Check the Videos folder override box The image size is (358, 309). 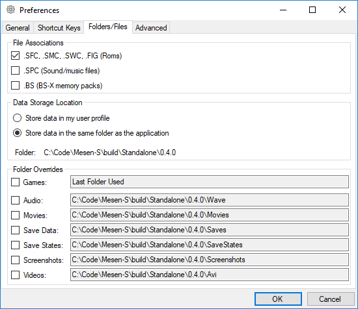16,275
